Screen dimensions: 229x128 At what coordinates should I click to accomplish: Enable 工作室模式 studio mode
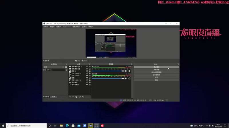pos(156,75)
